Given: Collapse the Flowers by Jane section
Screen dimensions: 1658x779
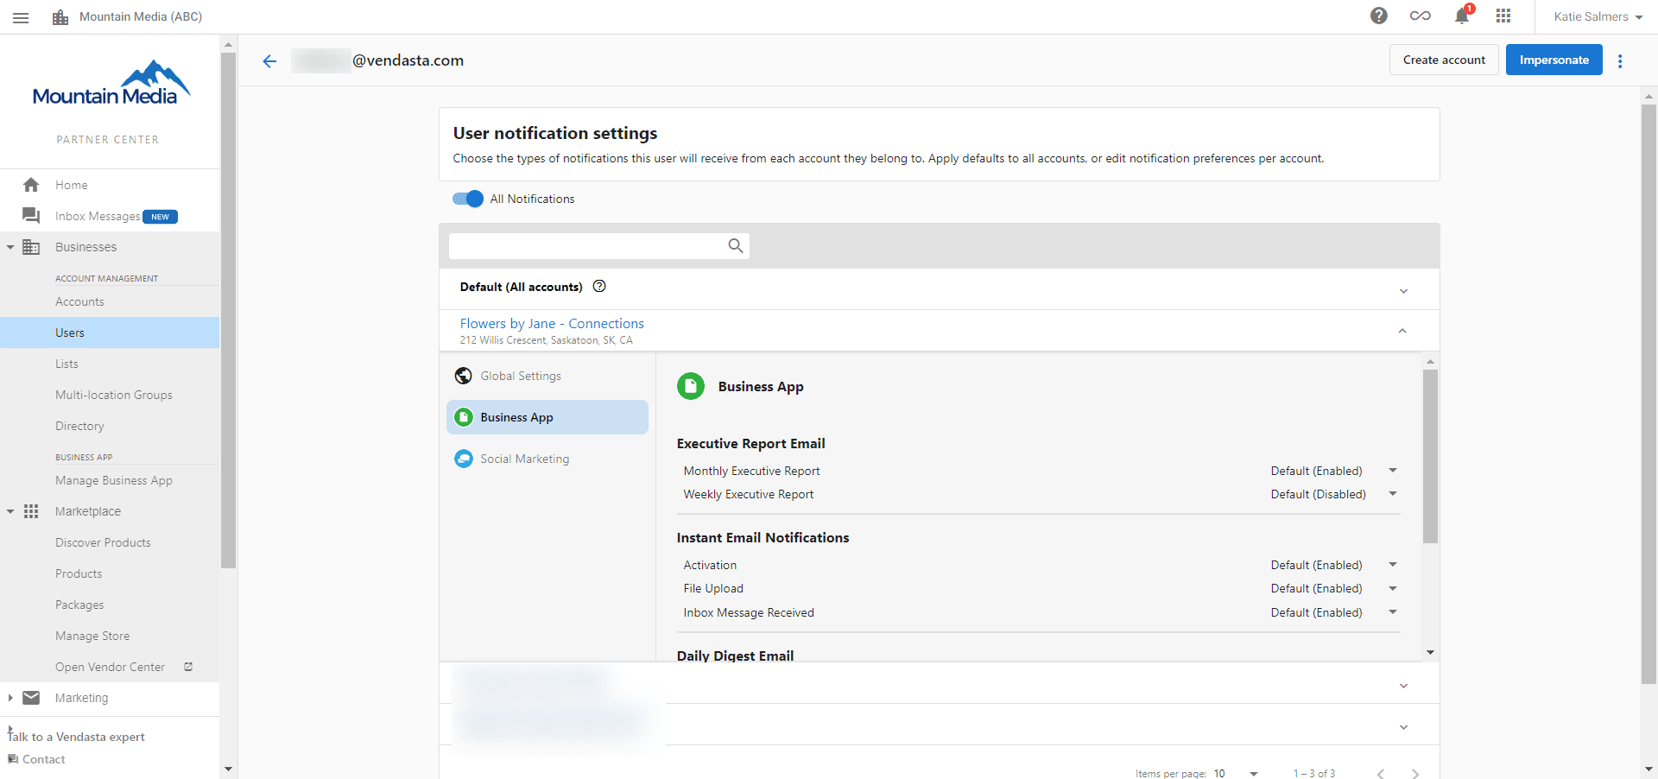Looking at the screenshot, I should tap(1402, 331).
